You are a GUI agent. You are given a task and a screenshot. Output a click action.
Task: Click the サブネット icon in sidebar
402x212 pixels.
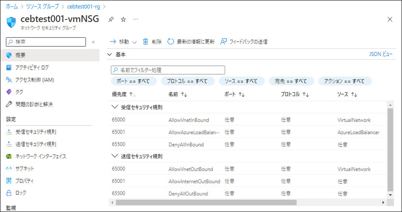pos(9,169)
